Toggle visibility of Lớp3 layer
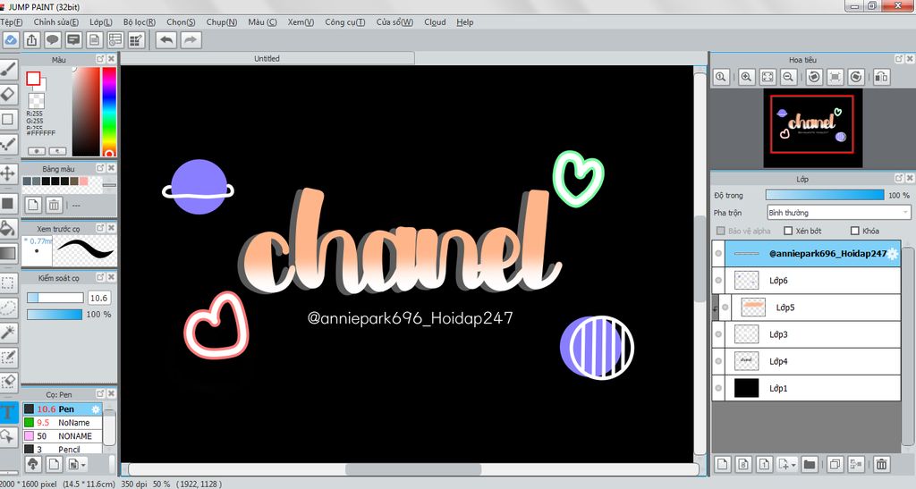Screen dimensions: 916x489 click(x=718, y=334)
